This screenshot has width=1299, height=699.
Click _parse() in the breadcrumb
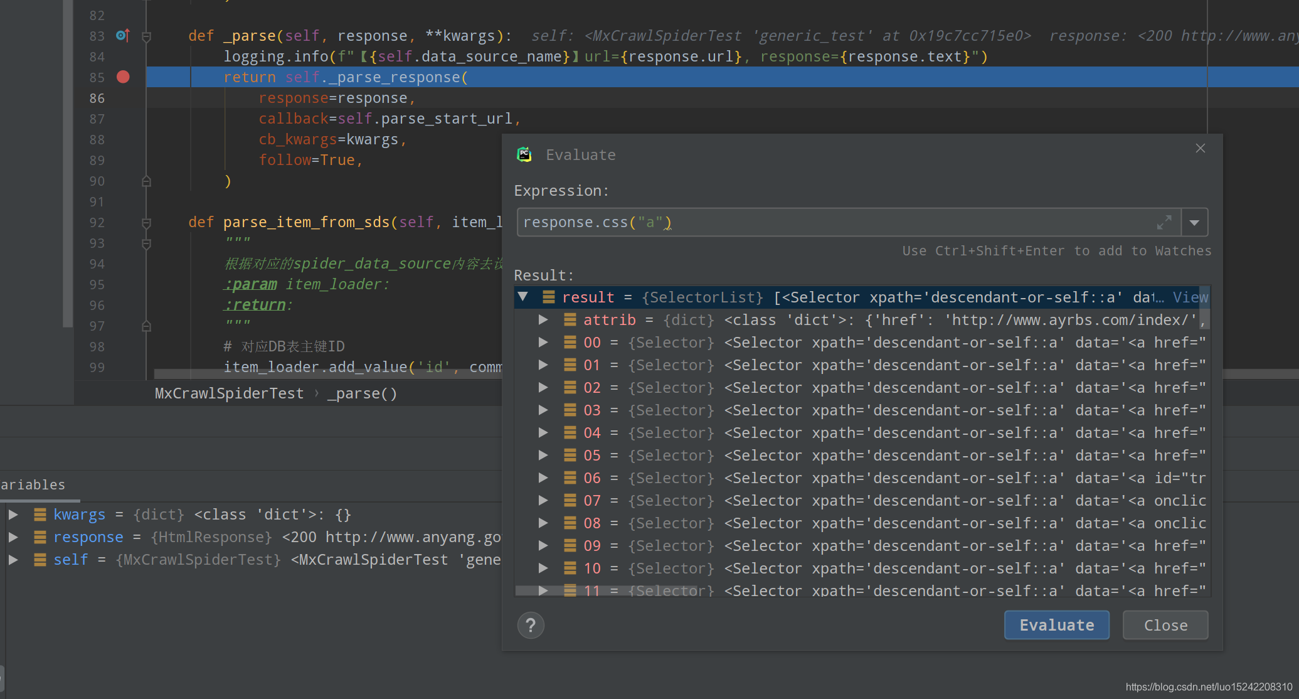pos(362,393)
